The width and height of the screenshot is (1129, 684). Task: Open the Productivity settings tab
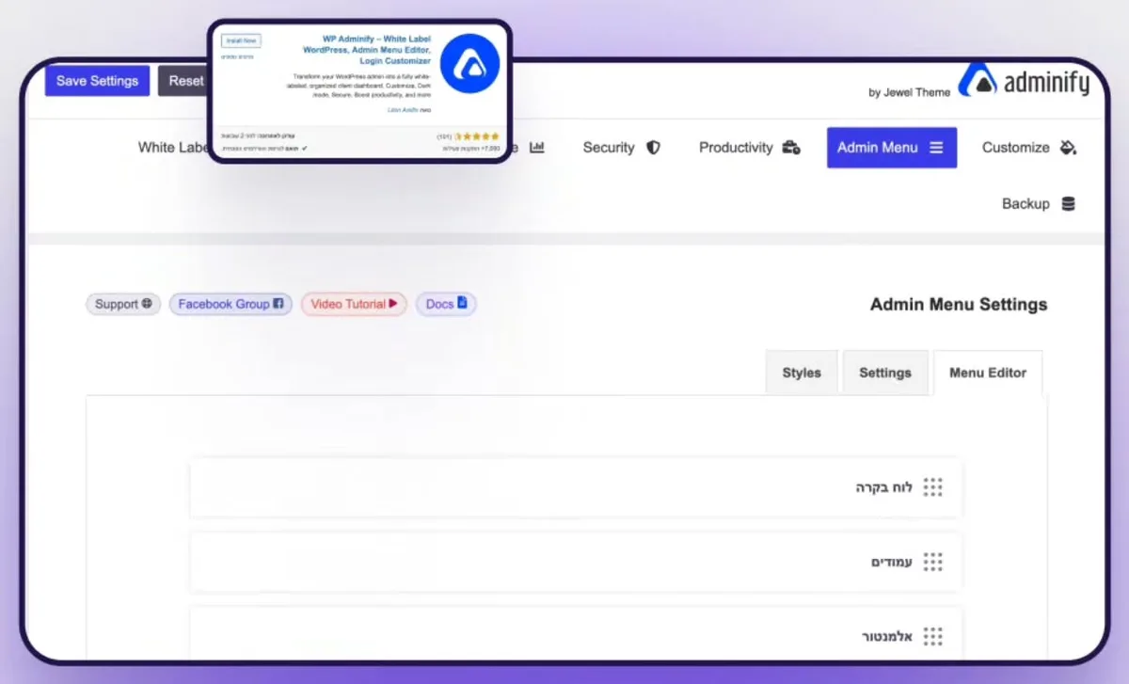coord(749,148)
